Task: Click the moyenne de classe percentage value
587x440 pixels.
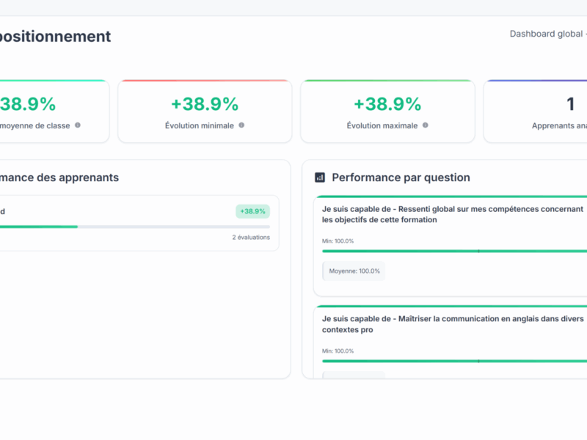Action: [28, 104]
